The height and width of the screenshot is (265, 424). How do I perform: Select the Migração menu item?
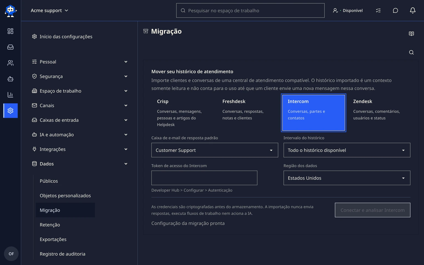65,210
